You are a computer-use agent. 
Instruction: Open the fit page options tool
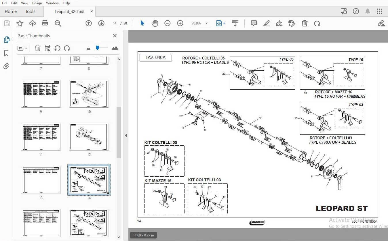click(221, 23)
